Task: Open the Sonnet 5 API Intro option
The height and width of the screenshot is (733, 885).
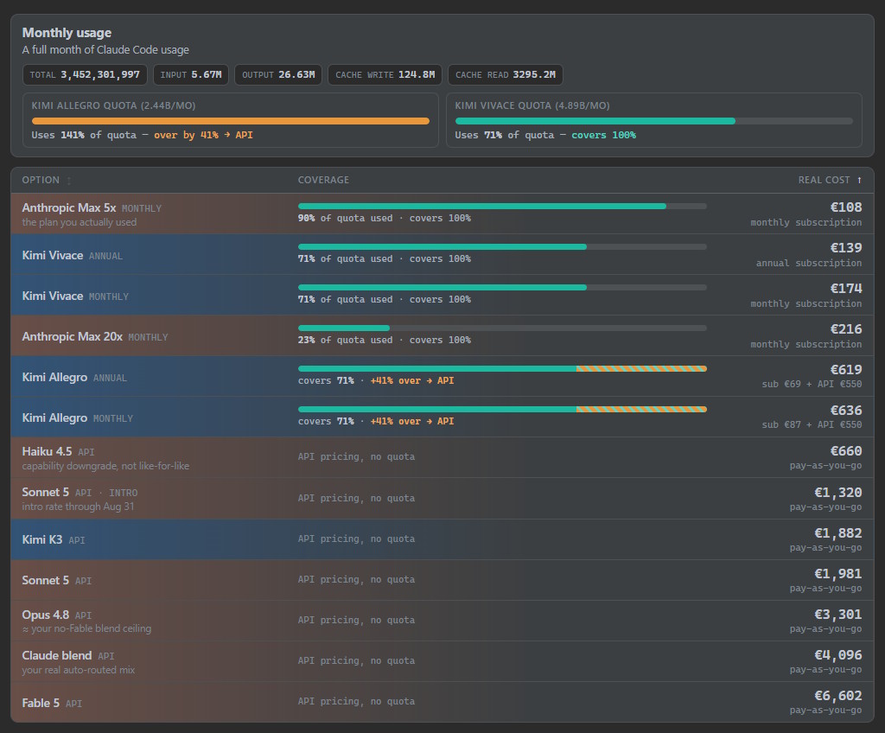Action: point(442,499)
